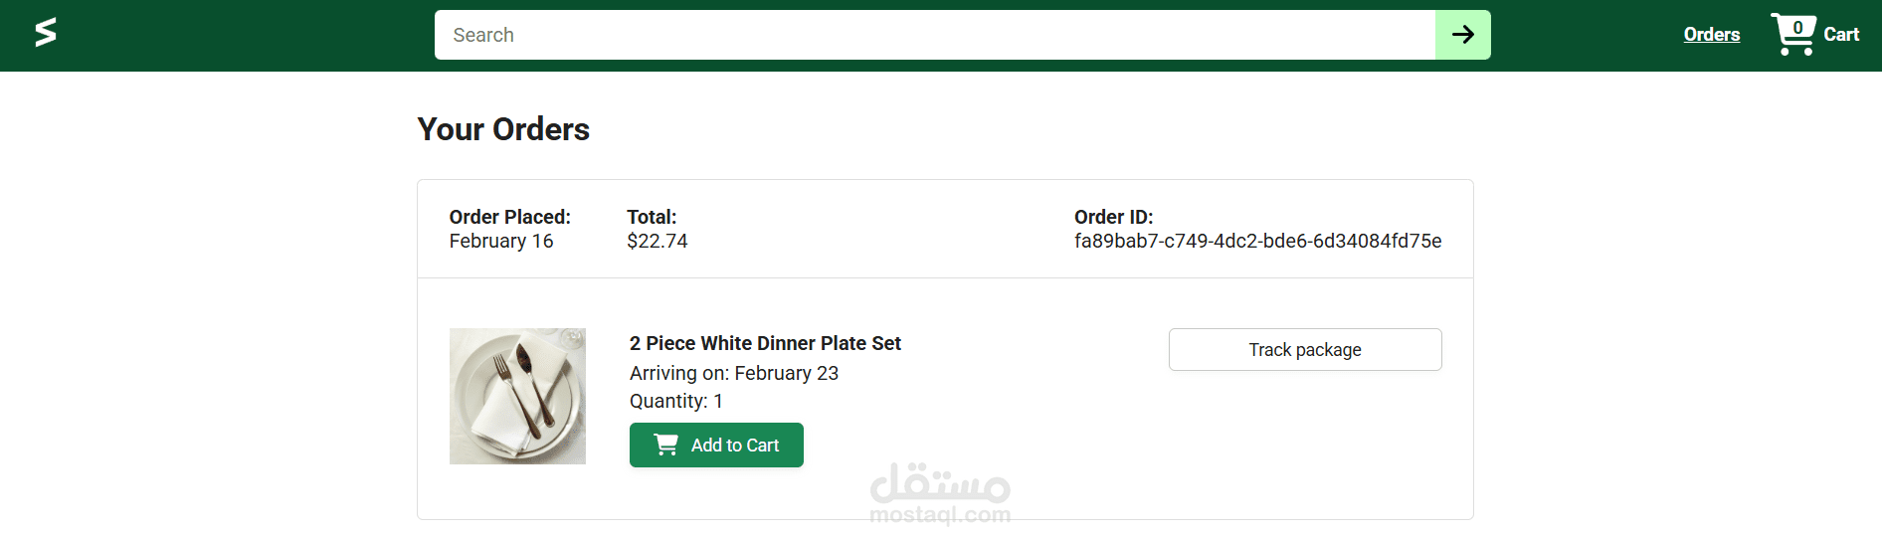Open the dinner plate product thumbnail

point(517,396)
